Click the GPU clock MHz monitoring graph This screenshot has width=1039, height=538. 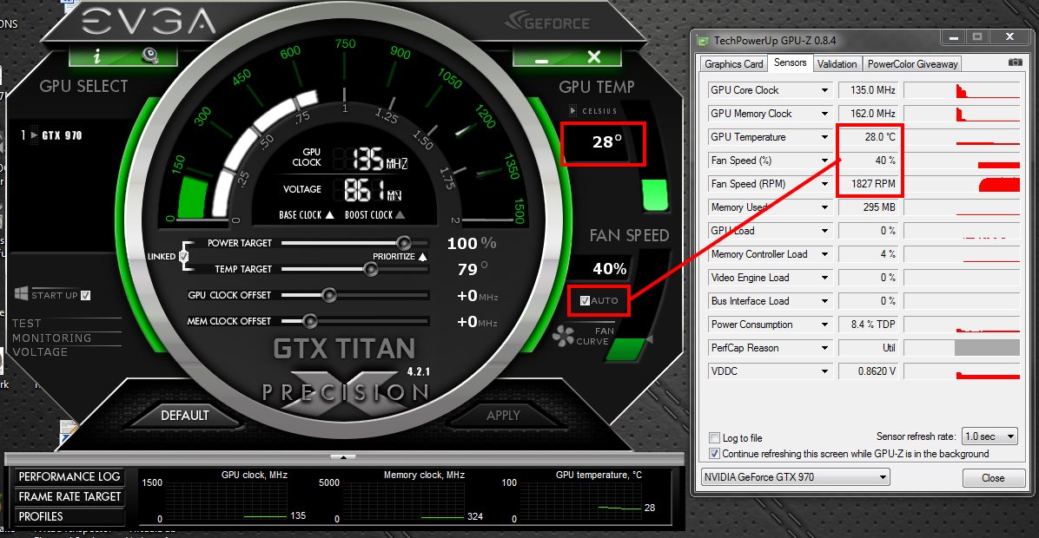[x=225, y=501]
